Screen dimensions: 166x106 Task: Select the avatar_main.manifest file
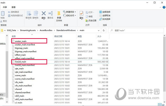tap(25, 45)
